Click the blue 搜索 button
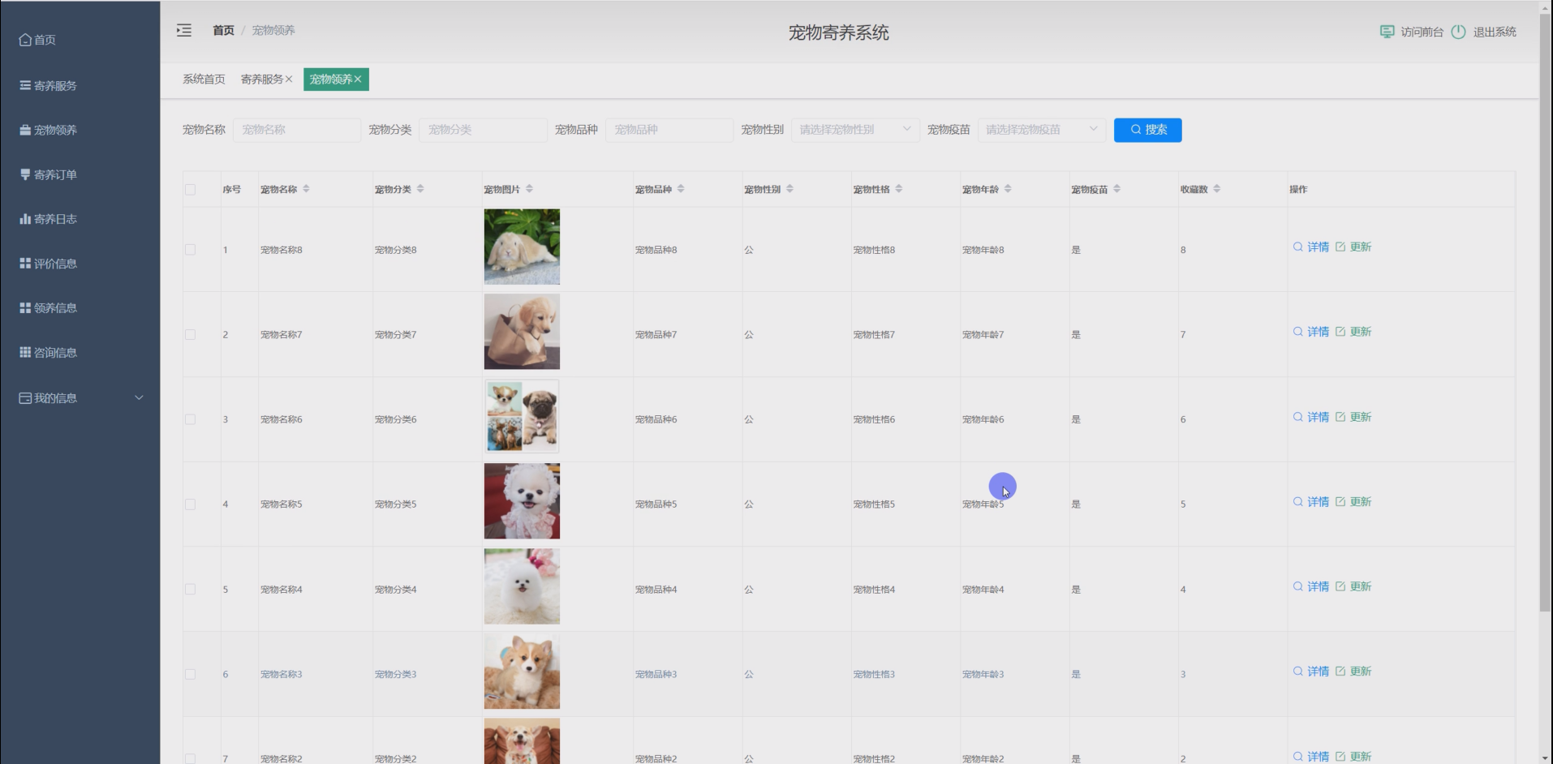Screen dimensions: 1553x764 point(1147,130)
